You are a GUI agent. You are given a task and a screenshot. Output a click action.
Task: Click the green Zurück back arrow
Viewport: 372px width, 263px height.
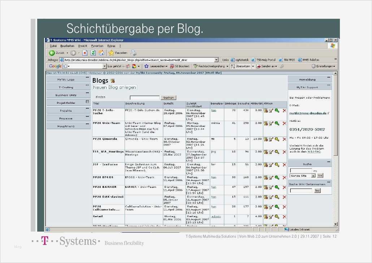point(52,53)
